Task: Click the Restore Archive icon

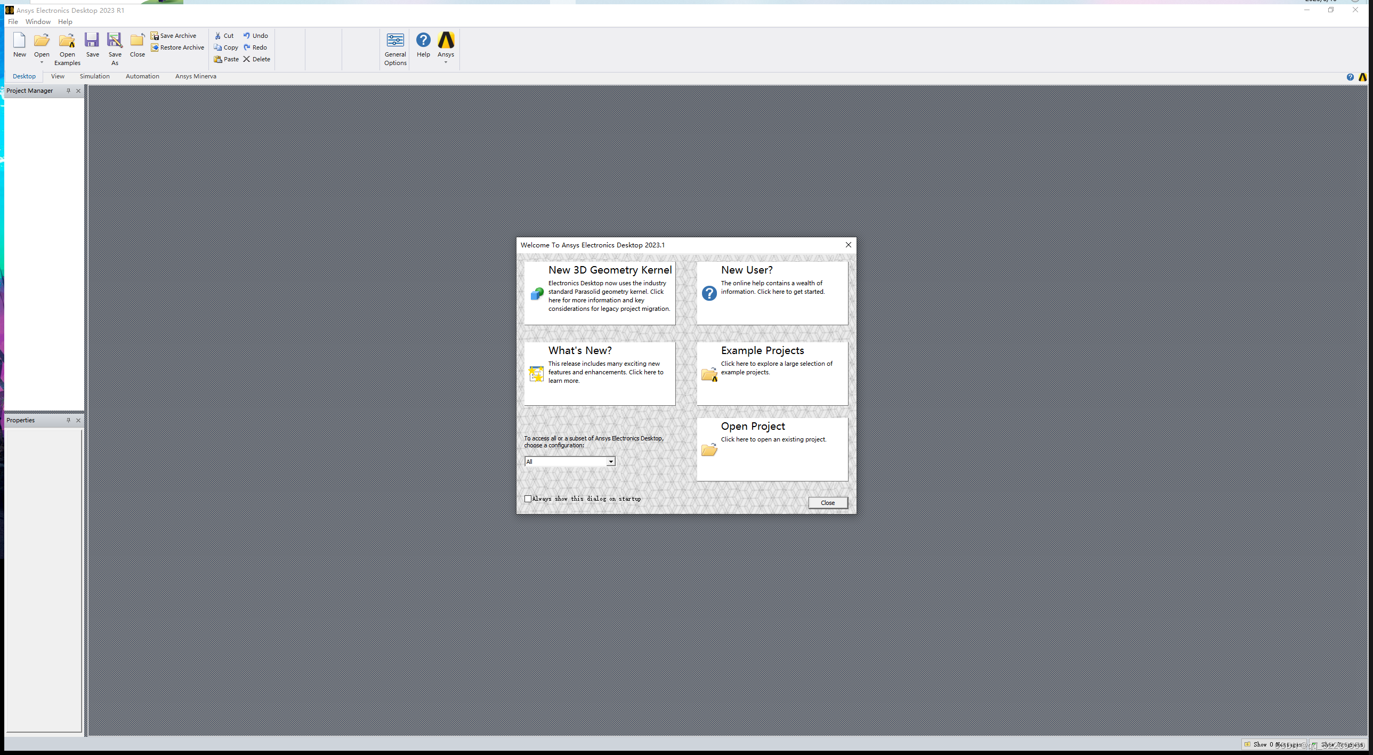Action: click(154, 47)
